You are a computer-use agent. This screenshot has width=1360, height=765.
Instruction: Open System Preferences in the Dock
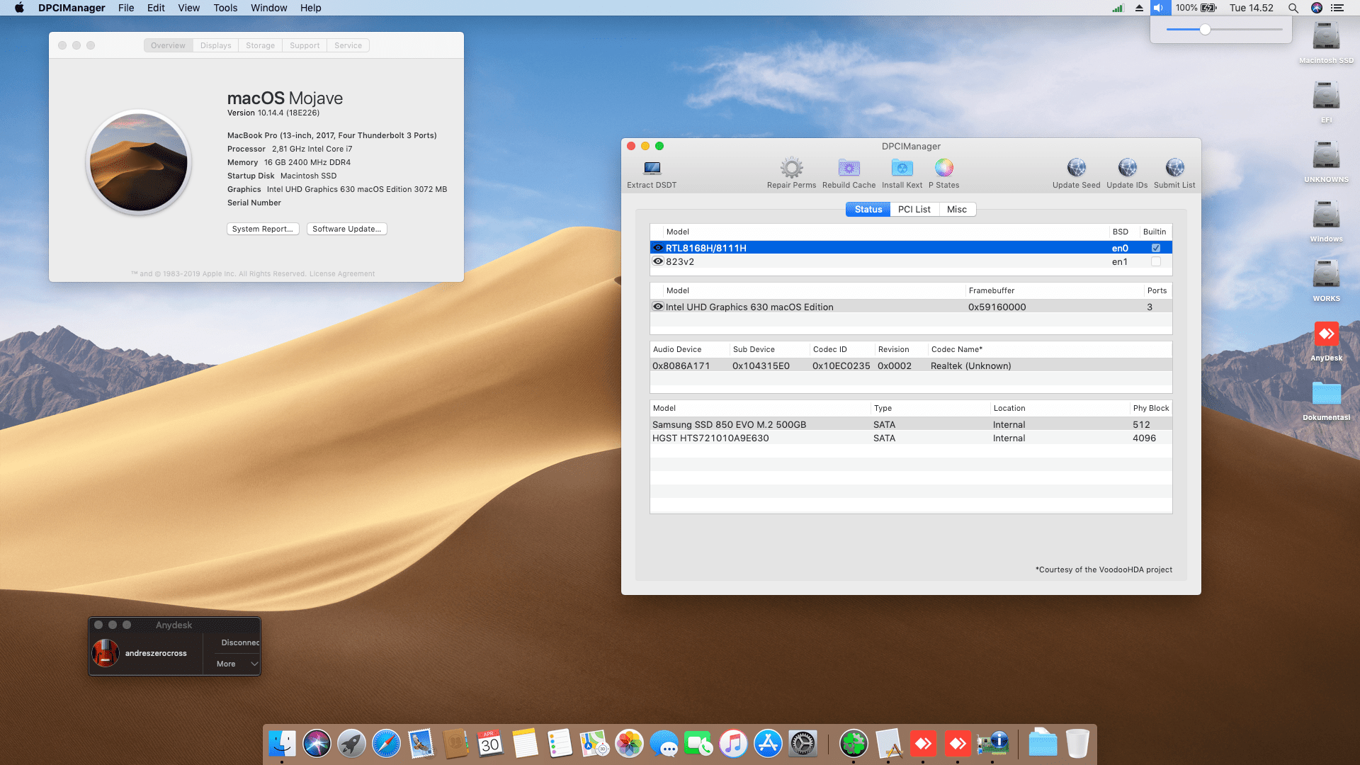coord(803,744)
